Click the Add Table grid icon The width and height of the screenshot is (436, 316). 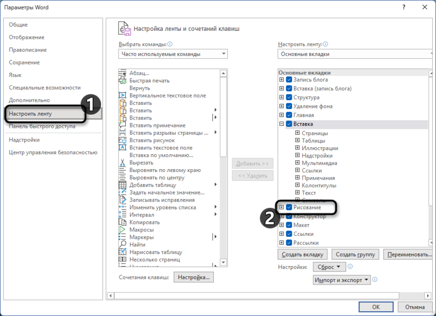coord(123,185)
